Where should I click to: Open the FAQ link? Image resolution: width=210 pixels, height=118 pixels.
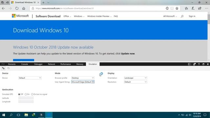click(x=116, y=16)
